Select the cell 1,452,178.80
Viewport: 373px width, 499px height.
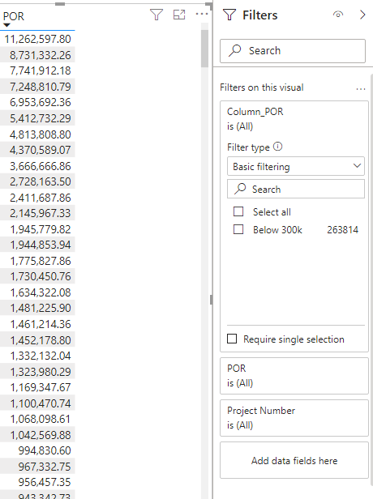(37, 339)
